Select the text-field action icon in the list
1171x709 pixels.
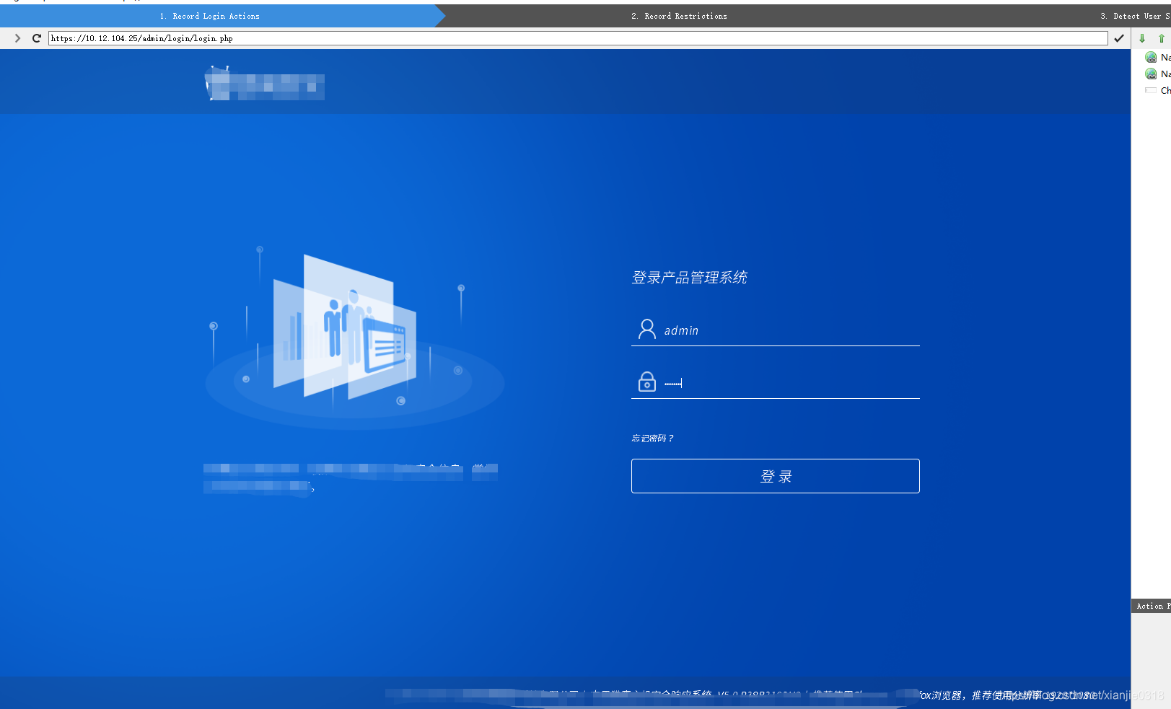click(x=1151, y=90)
